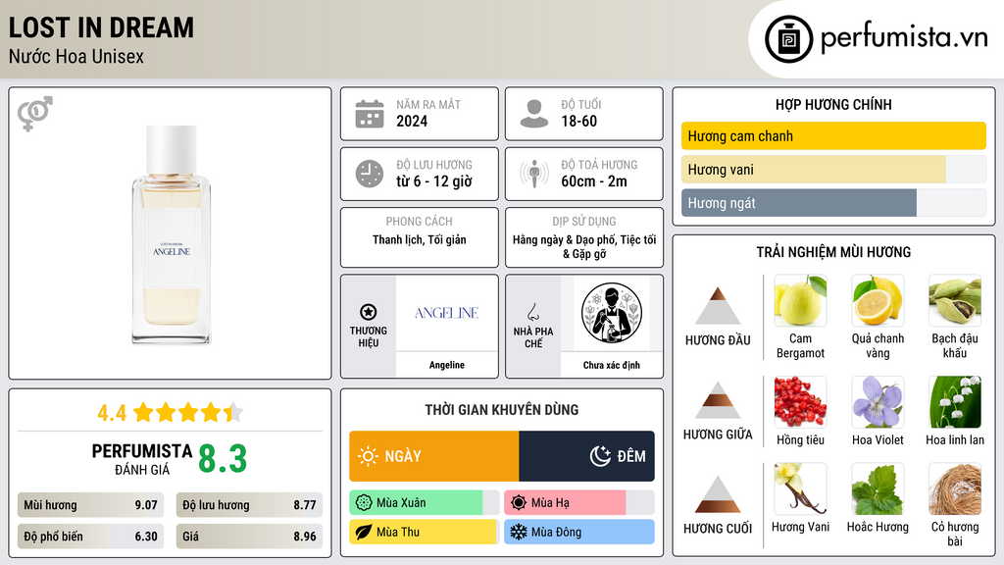
Task: Click the Lost in Dream bottle image
Action: (171, 234)
